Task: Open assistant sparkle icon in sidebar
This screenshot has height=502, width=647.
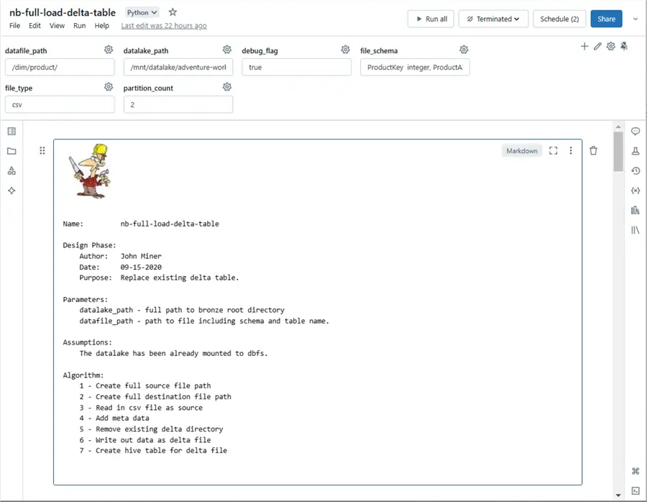Action: point(12,191)
